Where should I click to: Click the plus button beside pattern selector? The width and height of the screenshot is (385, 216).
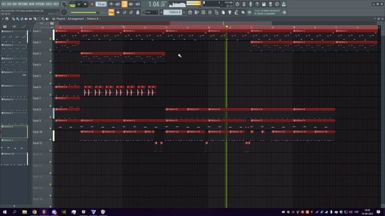184,12
